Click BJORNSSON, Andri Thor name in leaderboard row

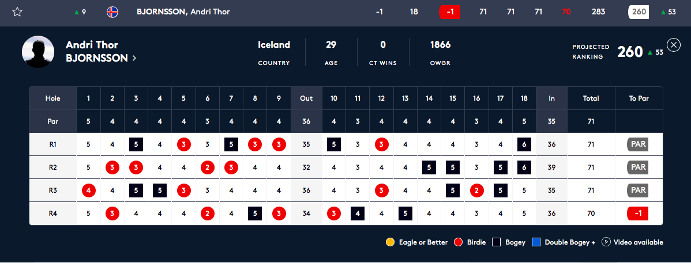183,12
